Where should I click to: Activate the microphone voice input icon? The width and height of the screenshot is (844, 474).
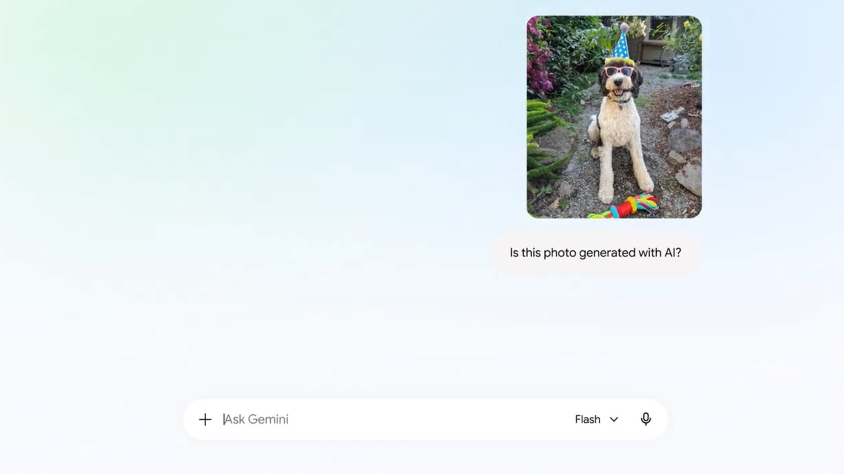click(646, 419)
